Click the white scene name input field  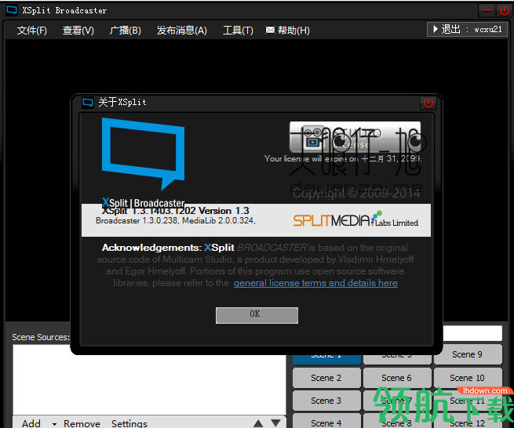472,333
